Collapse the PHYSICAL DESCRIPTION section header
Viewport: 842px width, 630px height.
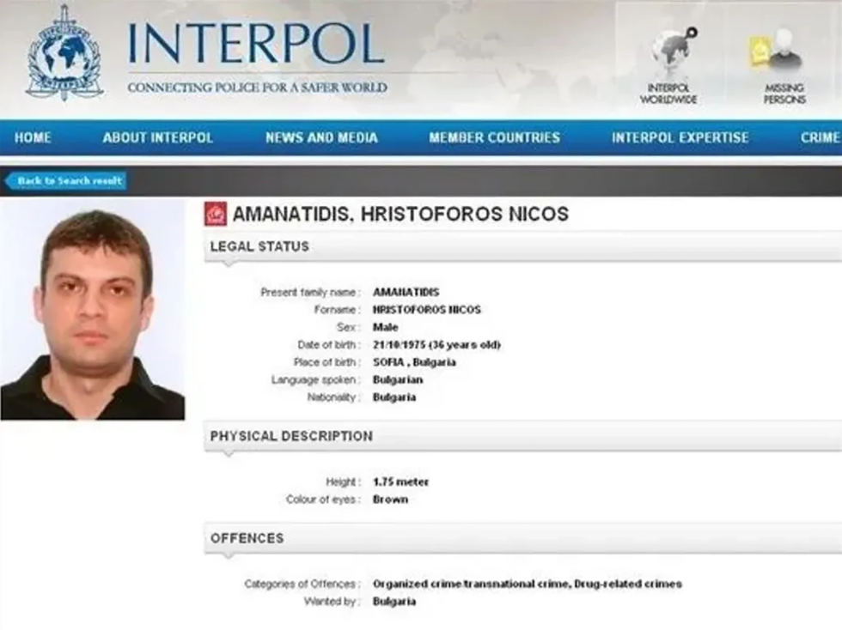[522, 436]
